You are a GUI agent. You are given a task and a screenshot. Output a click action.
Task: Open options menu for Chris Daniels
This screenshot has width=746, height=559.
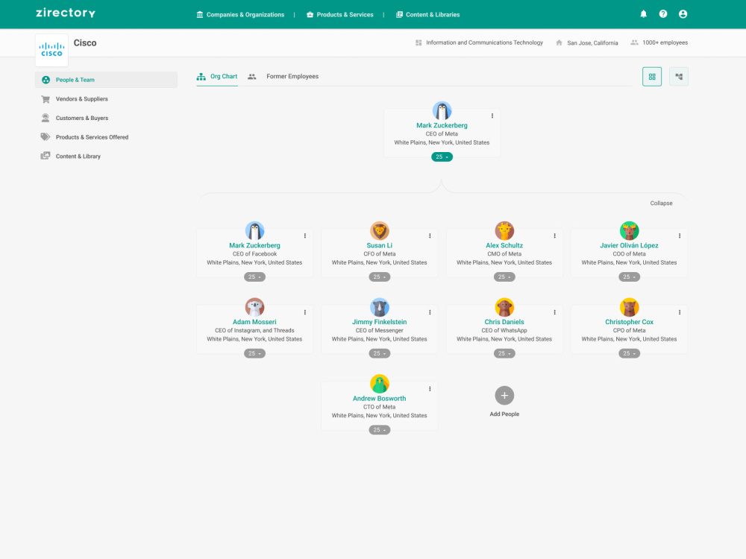pyautogui.click(x=555, y=312)
